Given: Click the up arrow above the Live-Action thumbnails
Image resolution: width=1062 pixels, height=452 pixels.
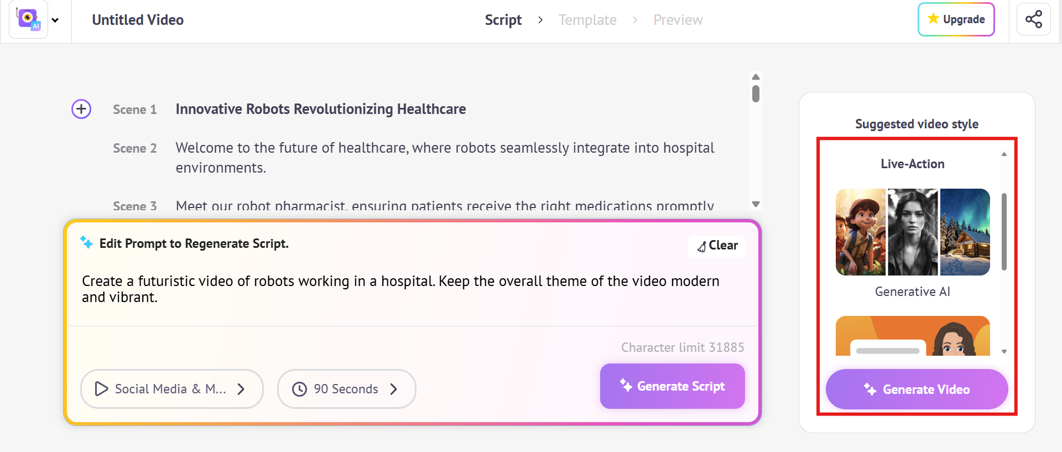Looking at the screenshot, I should [x=1004, y=153].
